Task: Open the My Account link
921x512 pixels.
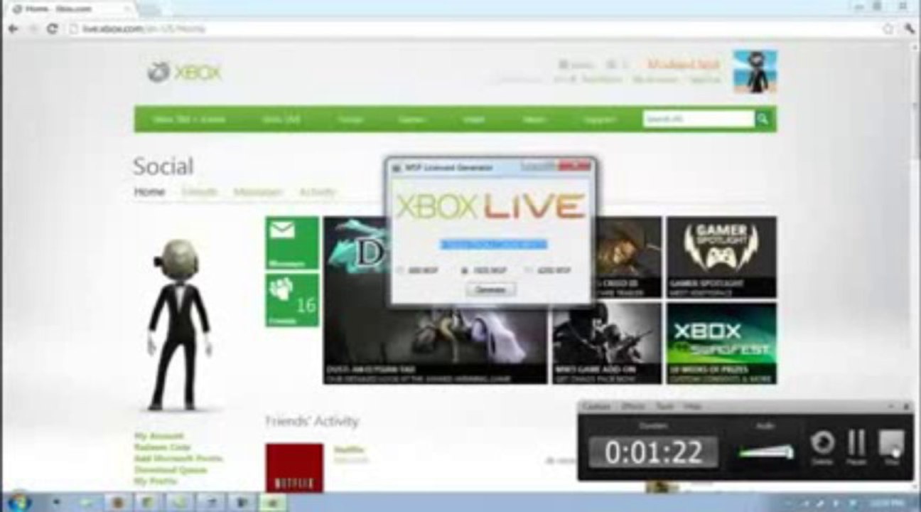Action: point(159,436)
